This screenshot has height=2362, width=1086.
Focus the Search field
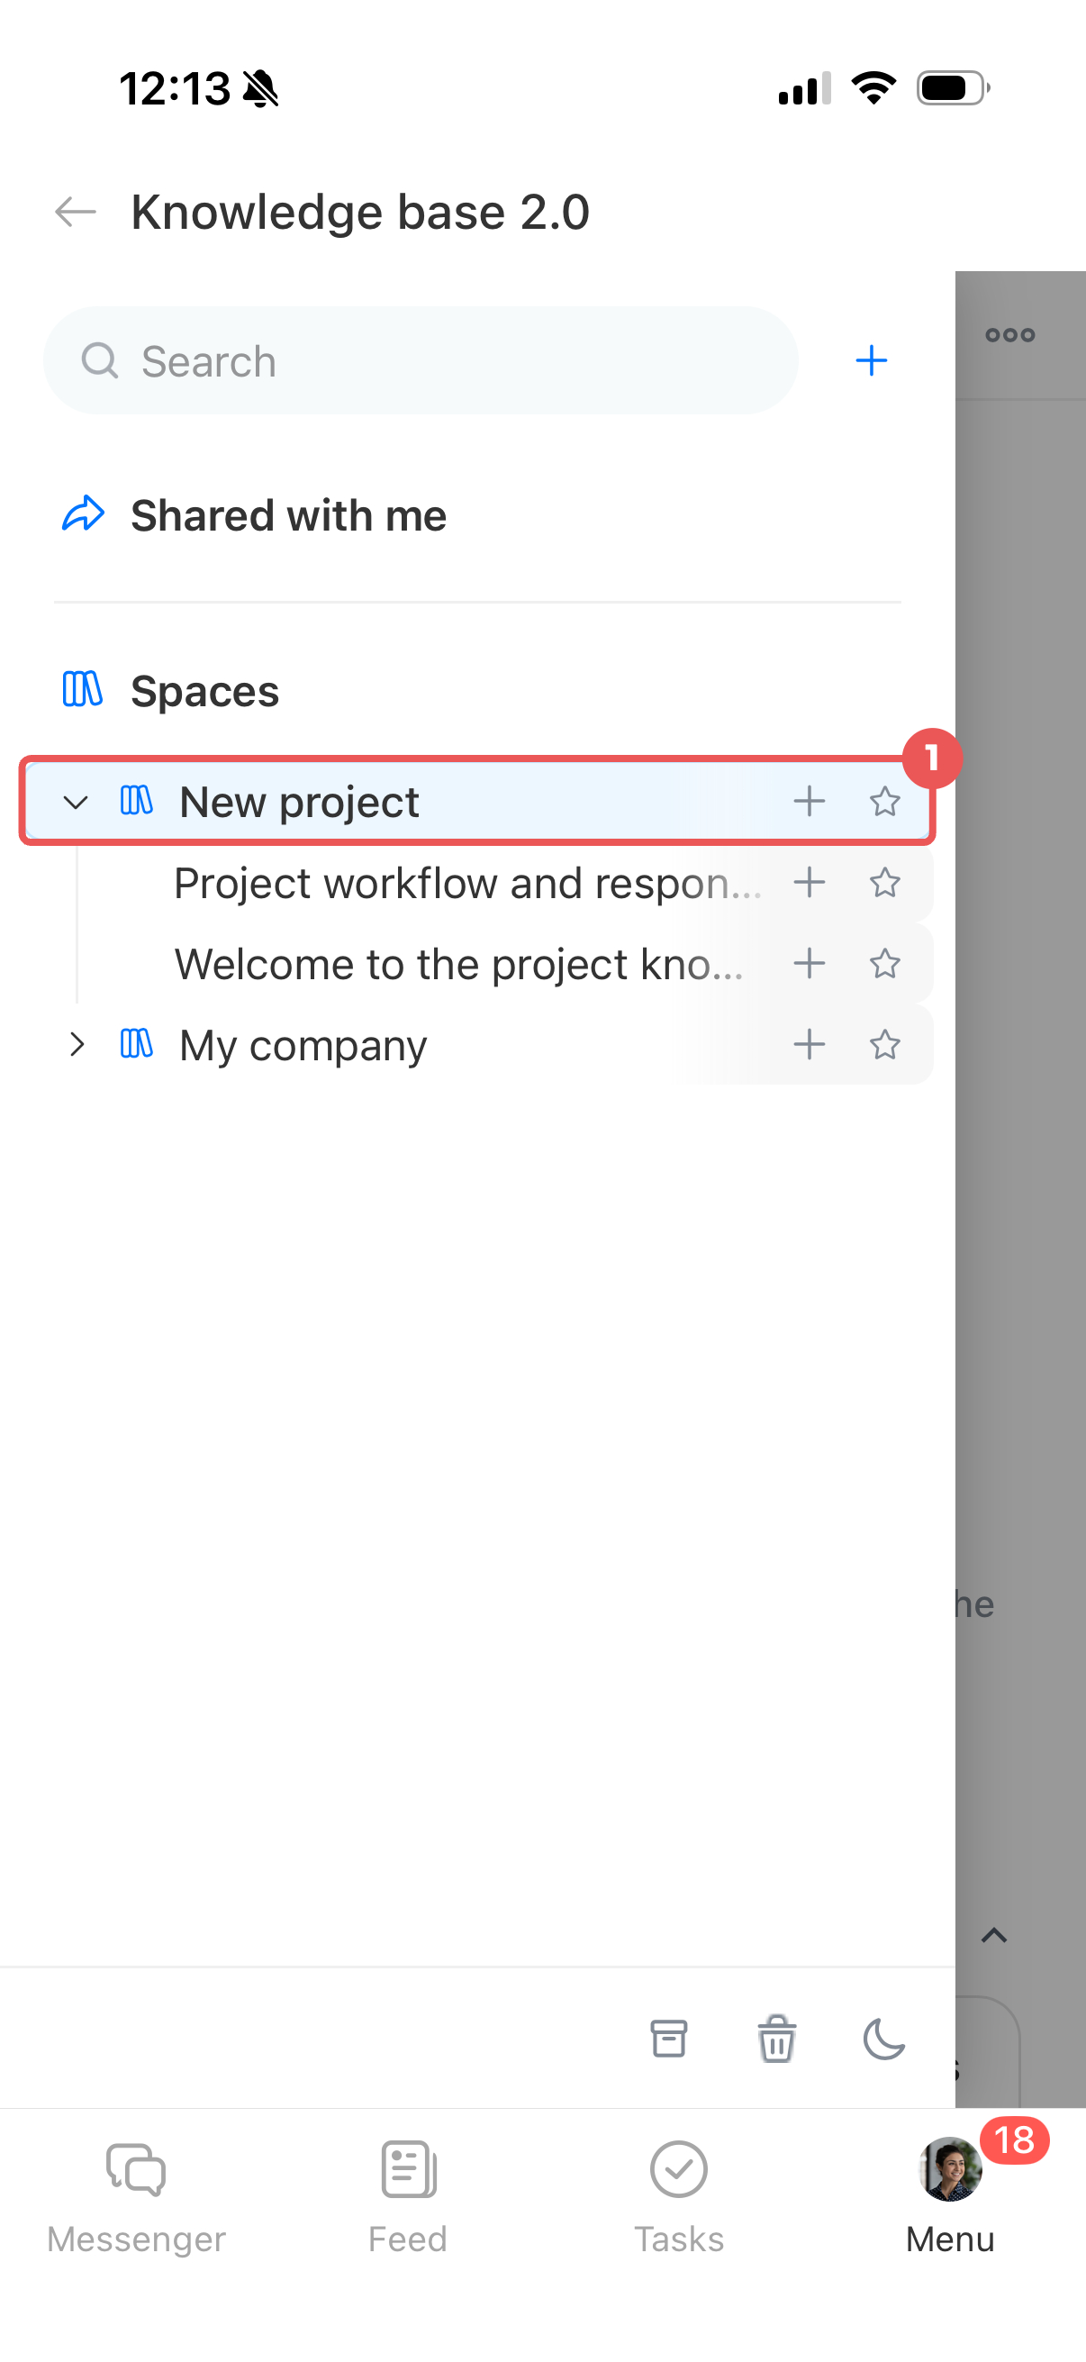tap(421, 360)
